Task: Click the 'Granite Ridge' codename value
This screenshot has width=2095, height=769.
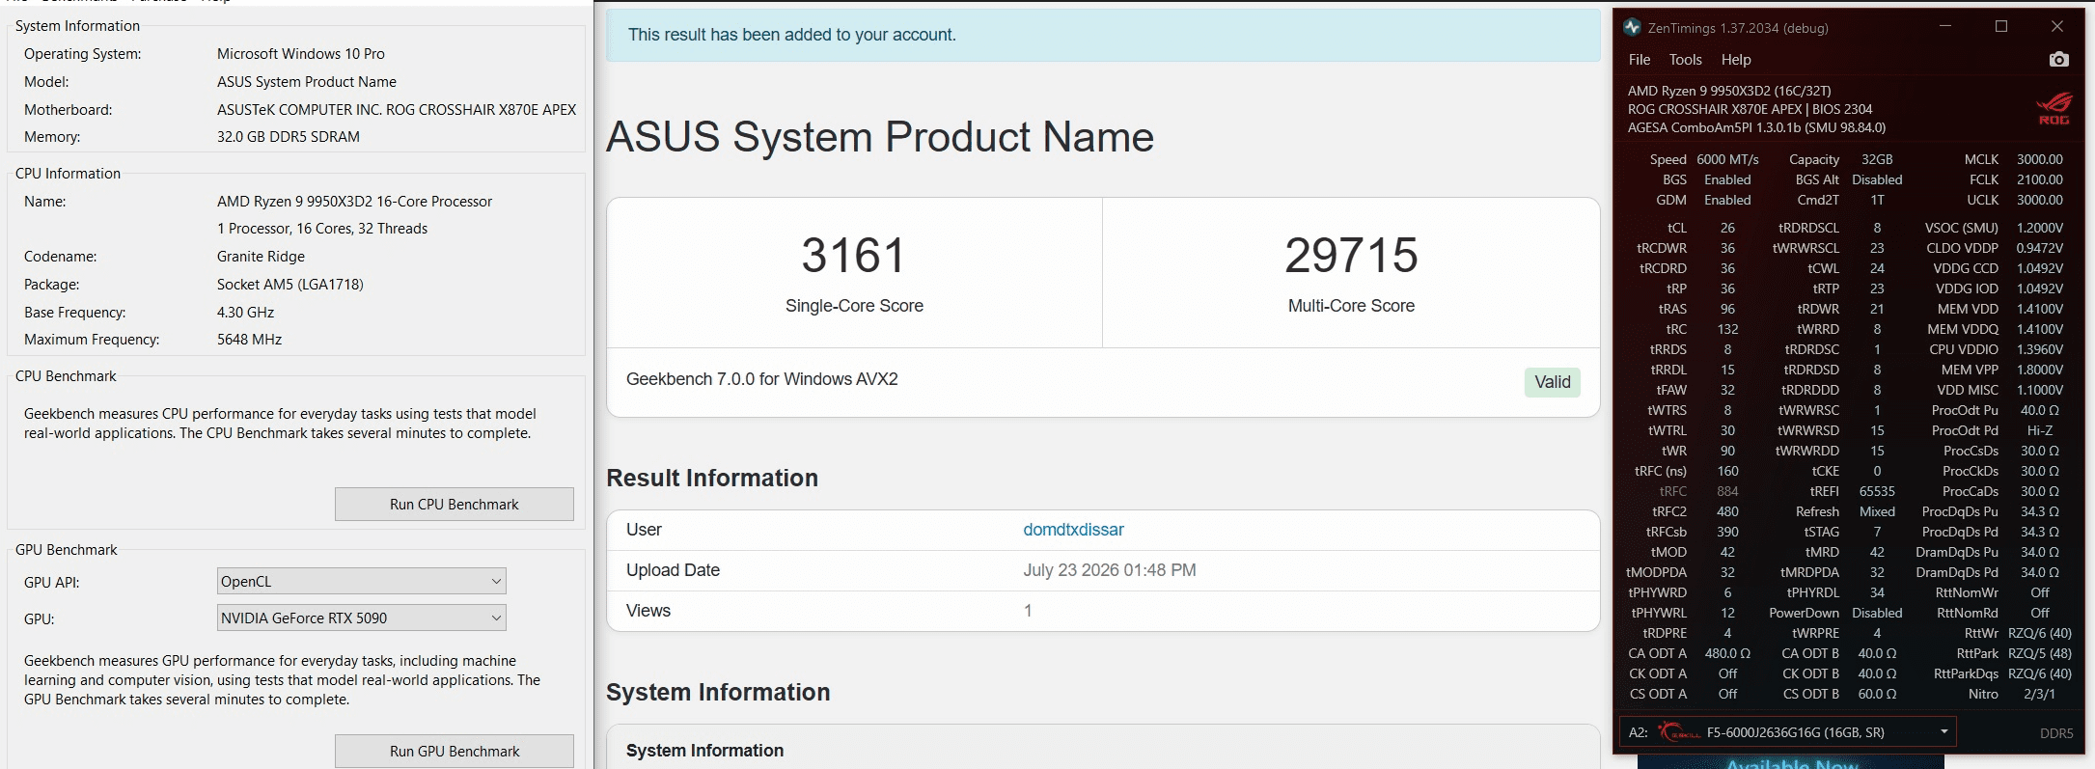Action: [261, 257]
